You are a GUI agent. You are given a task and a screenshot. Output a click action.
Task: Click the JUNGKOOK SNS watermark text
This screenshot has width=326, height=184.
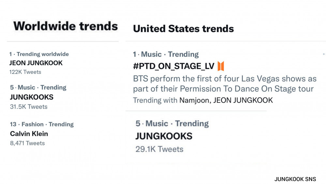click(x=295, y=179)
